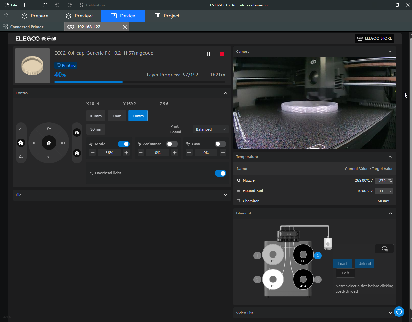Click the Z-axis home icon
This screenshot has width=412, height=322.
pos(21,143)
